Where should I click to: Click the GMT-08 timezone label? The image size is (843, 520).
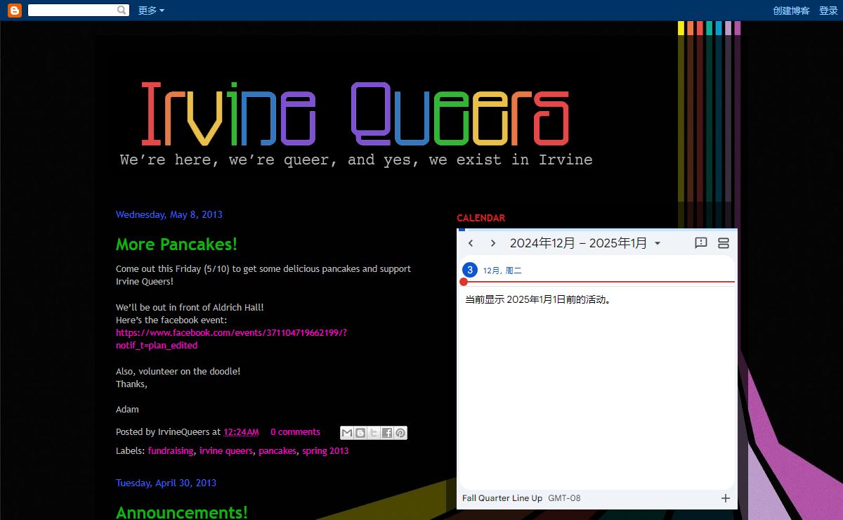(x=564, y=498)
